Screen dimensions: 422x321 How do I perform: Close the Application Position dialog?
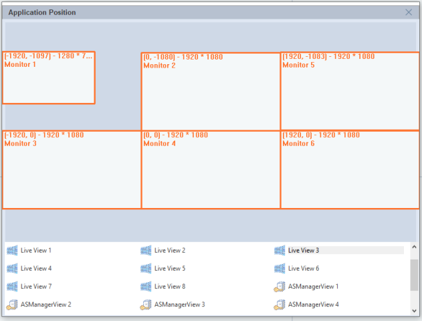click(409, 13)
